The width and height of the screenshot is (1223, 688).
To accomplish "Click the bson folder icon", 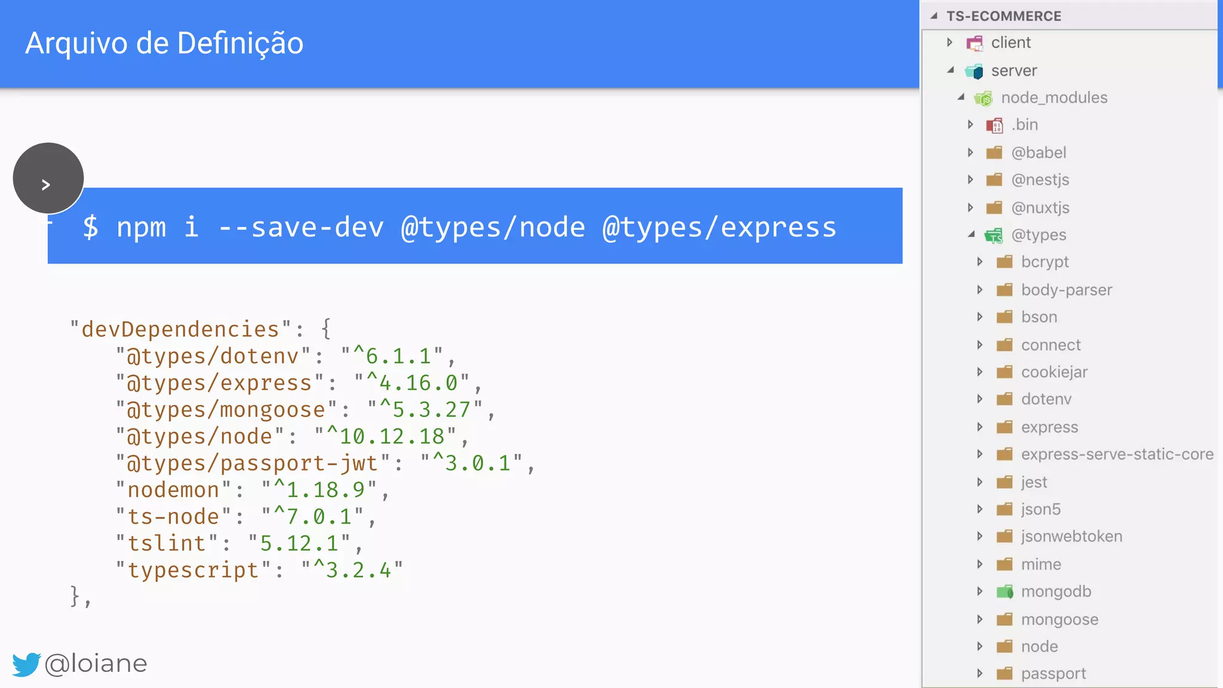I will [1005, 317].
